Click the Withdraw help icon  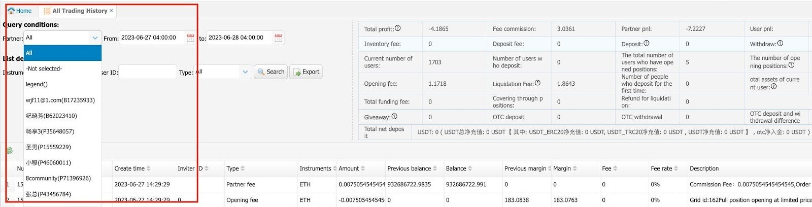[780, 44]
